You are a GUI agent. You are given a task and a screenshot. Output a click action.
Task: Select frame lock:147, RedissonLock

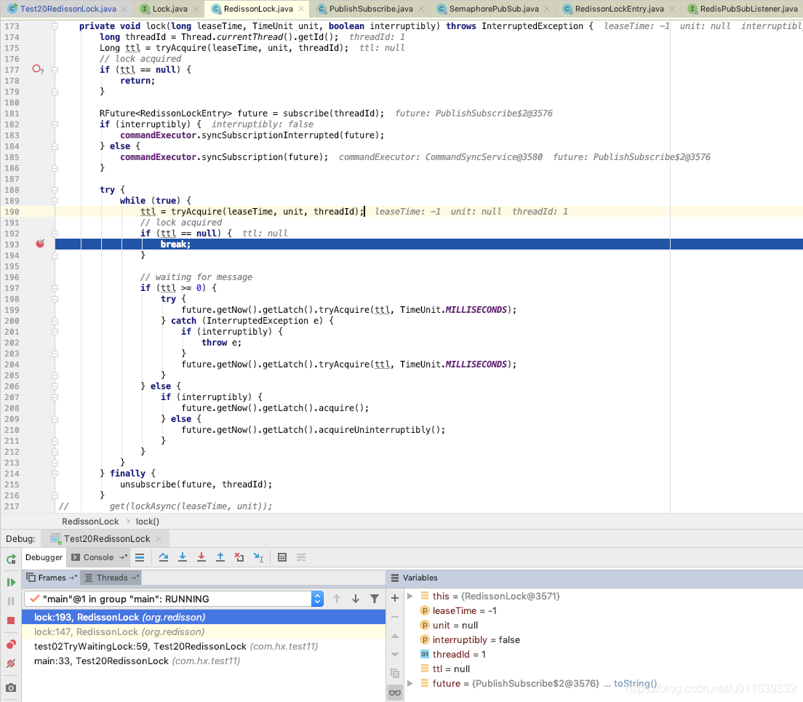(x=204, y=632)
